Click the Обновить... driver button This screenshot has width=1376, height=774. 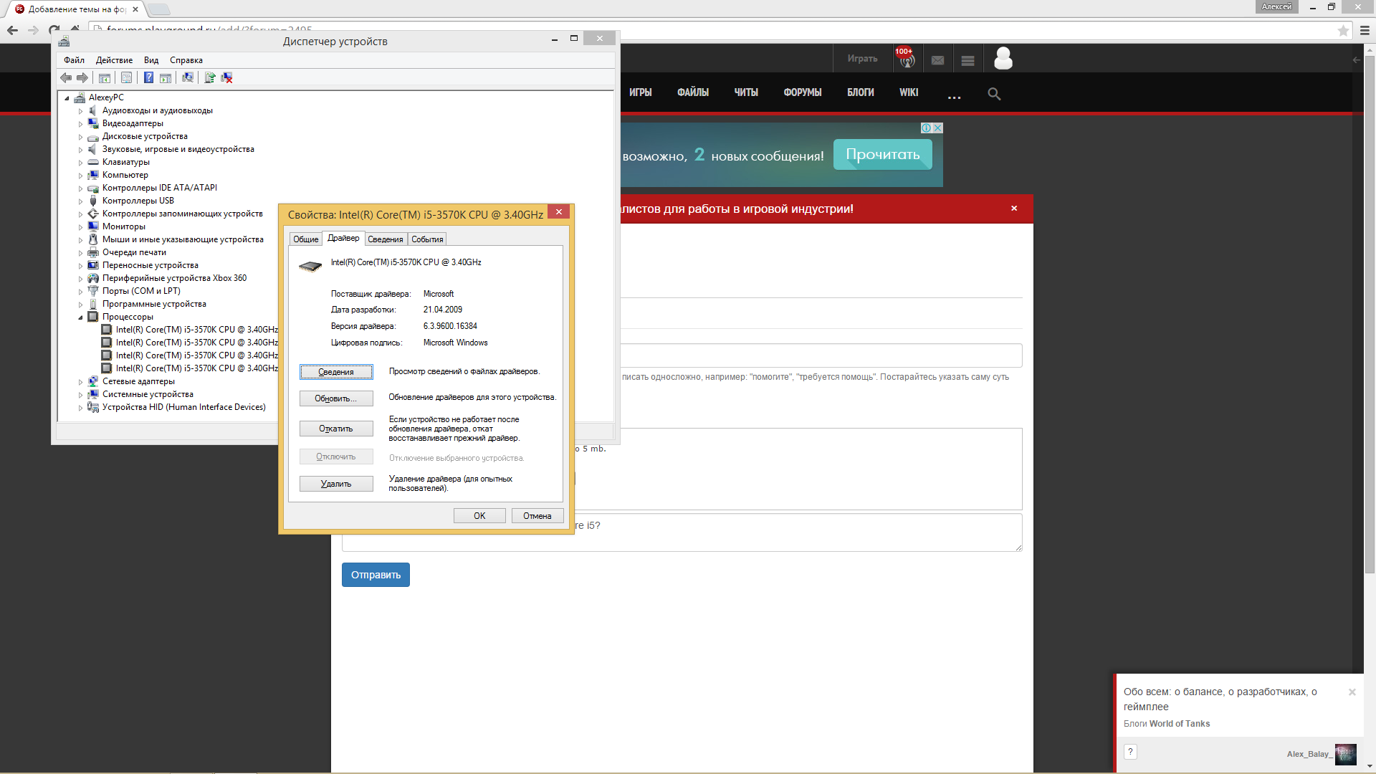pyautogui.click(x=335, y=398)
